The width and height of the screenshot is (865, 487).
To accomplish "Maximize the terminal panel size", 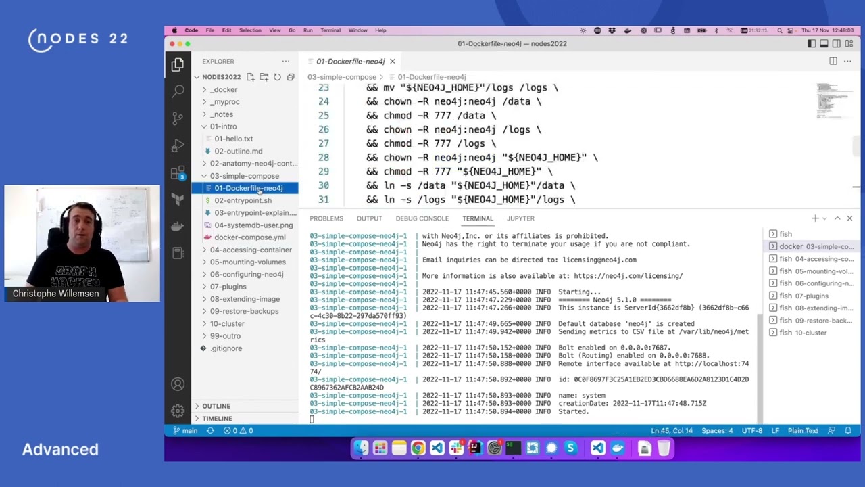I will [837, 218].
